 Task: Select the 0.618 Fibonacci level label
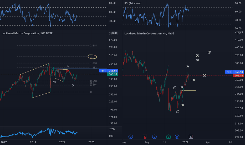93,81
